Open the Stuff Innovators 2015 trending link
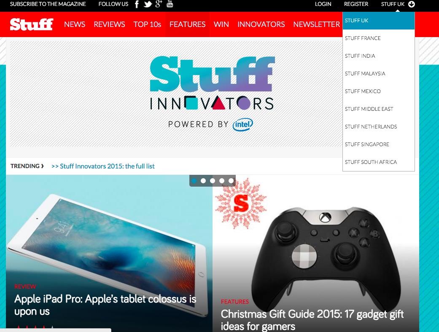The width and height of the screenshot is (439, 332). 103,166
